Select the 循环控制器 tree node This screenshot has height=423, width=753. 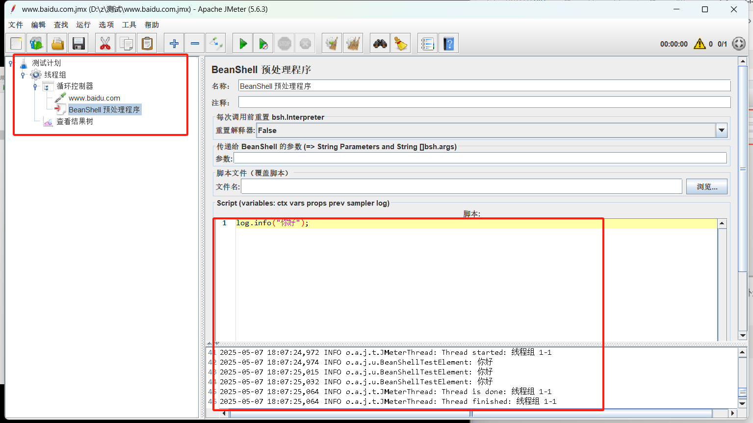click(x=75, y=86)
